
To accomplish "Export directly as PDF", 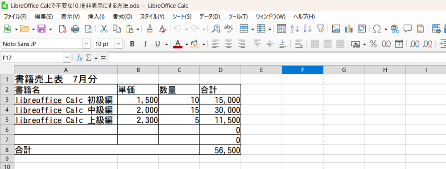I will (62, 28).
